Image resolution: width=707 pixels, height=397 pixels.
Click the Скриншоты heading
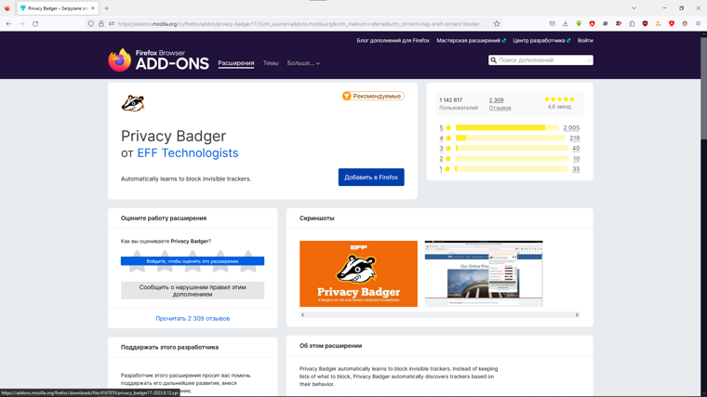pyautogui.click(x=317, y=218)
